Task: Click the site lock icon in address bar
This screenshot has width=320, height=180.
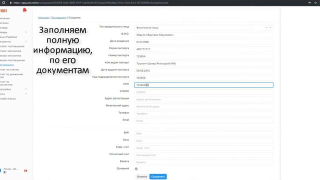Action: 10,3
